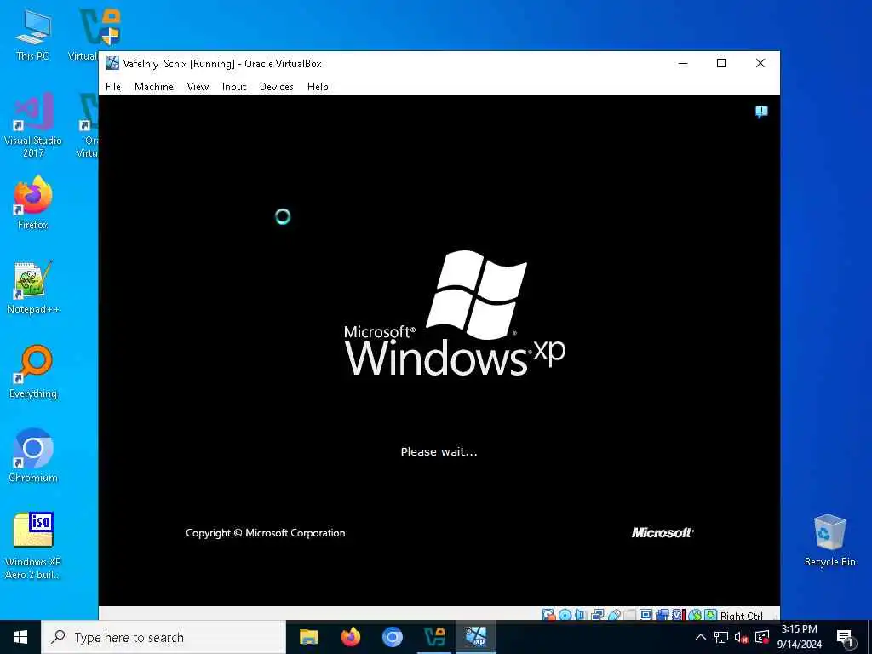Viewport: 872px width, 654px height.
Task: Click the network icon in the system tray
Action: point(721,637)
